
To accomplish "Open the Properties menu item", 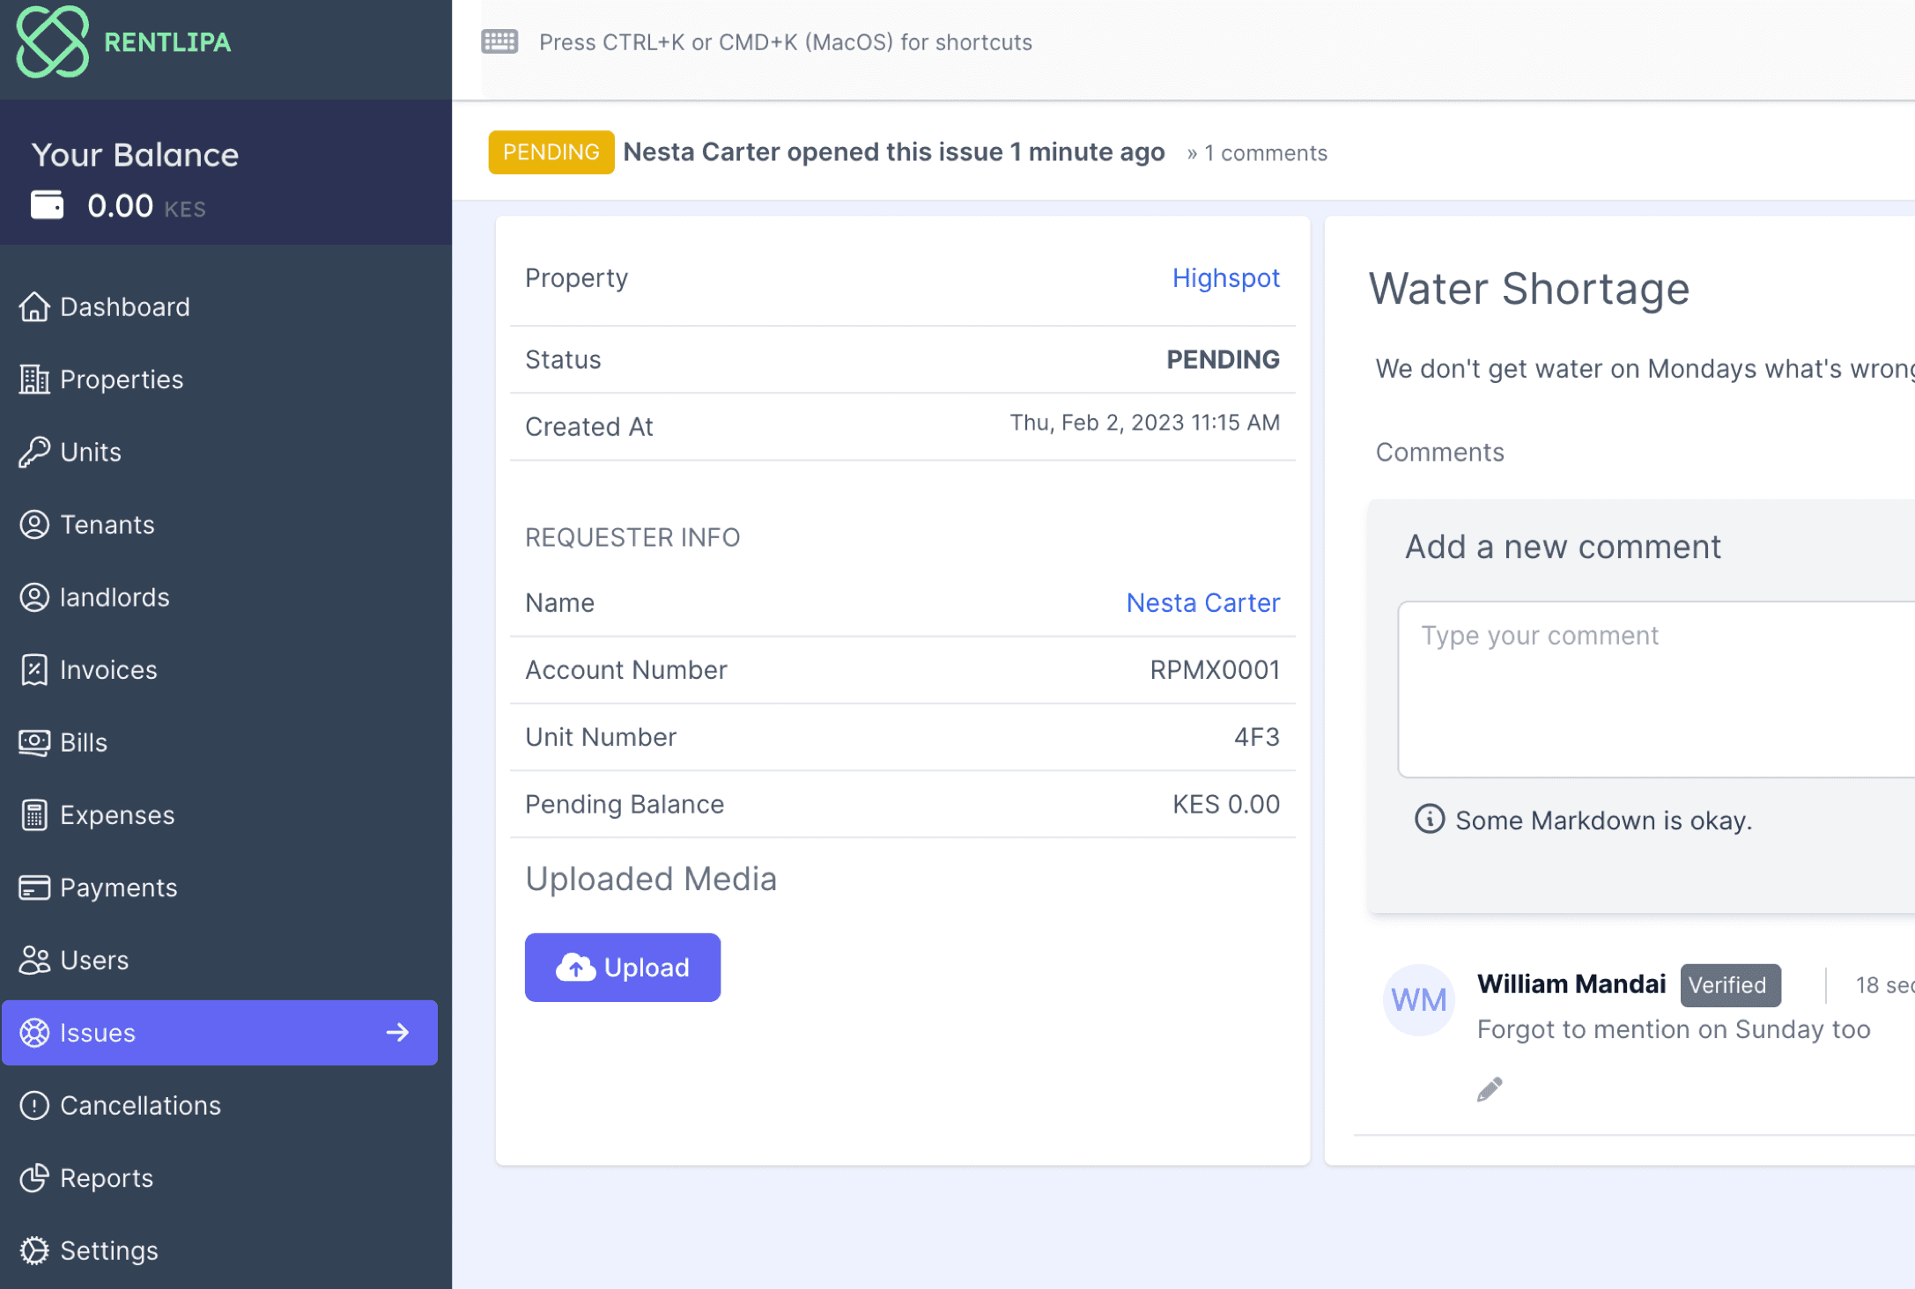I will tap(121, 379).
